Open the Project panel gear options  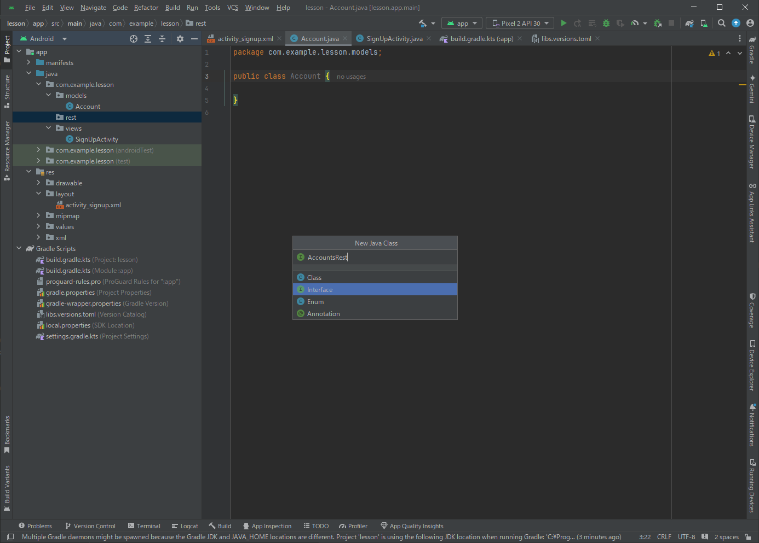180,39
